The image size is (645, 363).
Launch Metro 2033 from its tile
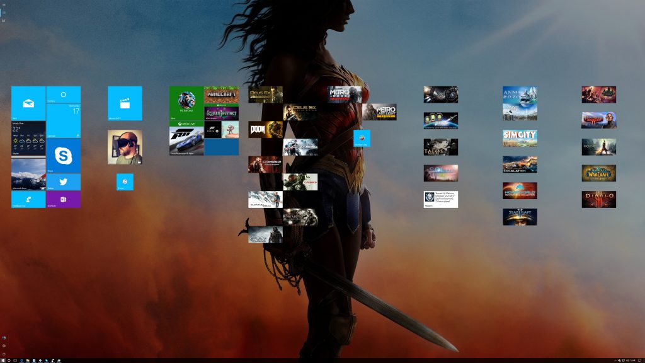point(345,95)
